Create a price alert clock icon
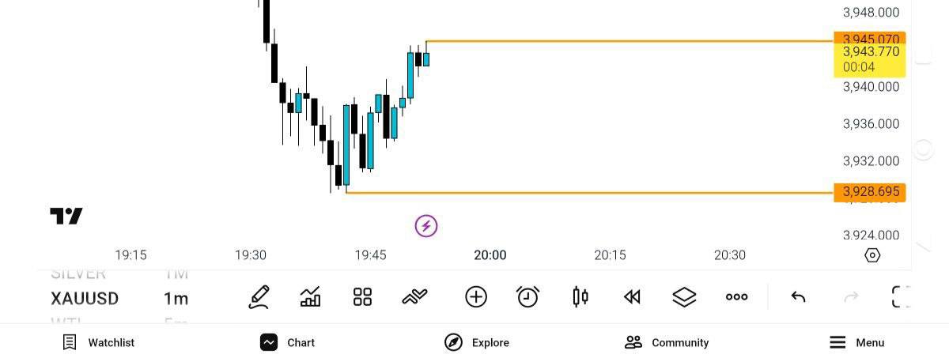Image resolution: width=949 pixels, height=362 pixels. tap(527, 297)
